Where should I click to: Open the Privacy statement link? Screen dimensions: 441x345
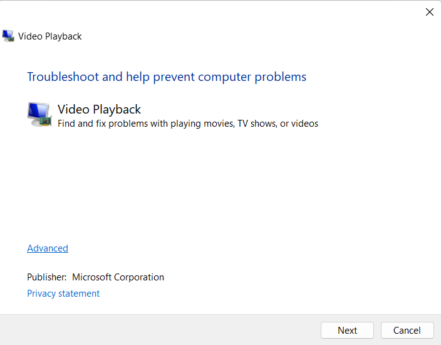63,294
